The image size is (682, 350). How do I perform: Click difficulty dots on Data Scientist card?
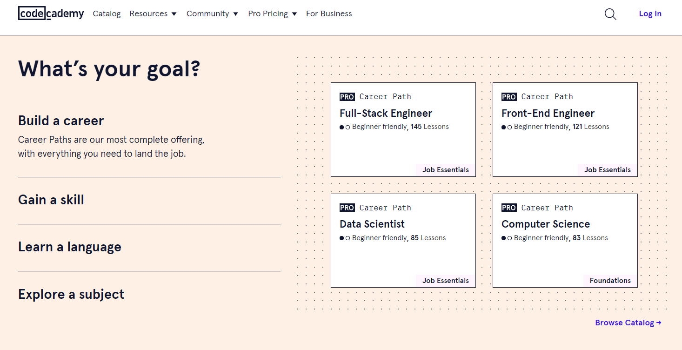[x=345, y=238]
